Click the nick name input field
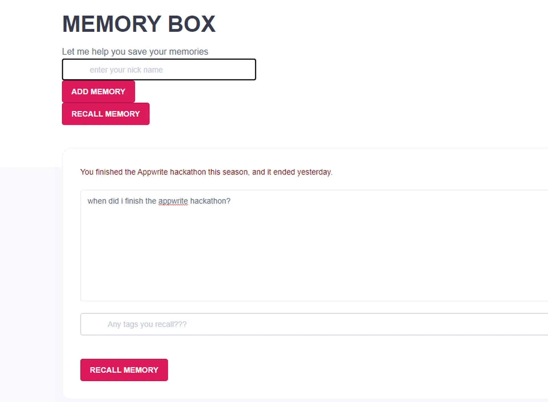The image size is (548, 402). pos(159,70)
